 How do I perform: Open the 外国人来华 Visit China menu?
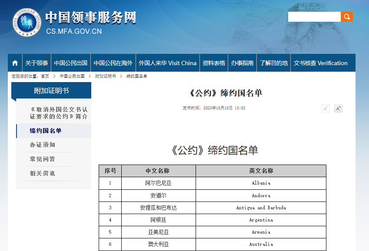tap(167, 63)
